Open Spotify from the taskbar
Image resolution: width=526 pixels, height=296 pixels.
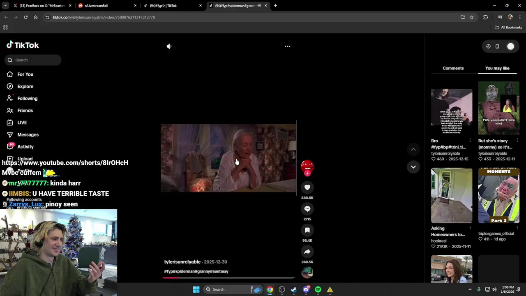point(318,289)
